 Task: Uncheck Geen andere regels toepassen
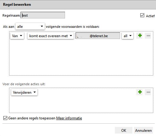(x=5, y=118)
